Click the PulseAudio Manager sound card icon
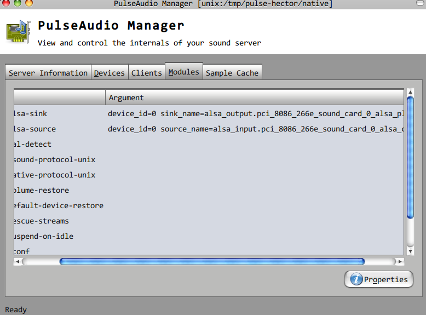 tap(19, 32)
